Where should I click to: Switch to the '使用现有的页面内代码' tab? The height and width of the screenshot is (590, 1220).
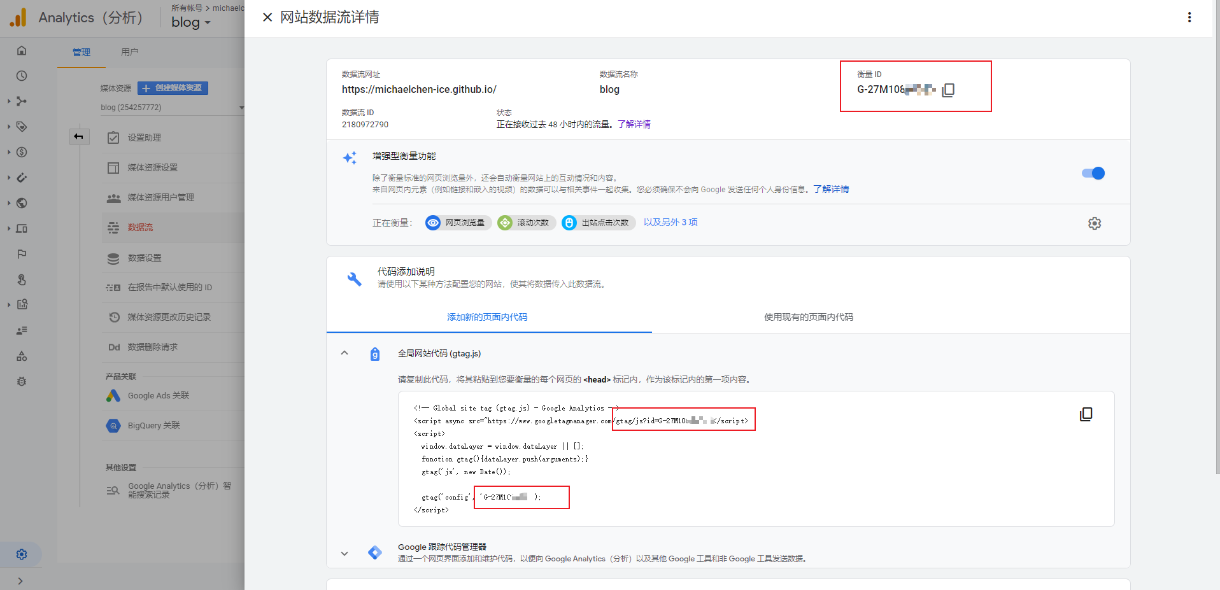(809, 317)
